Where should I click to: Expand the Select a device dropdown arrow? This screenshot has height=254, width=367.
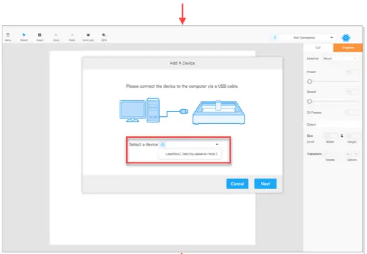click(217, 144)
